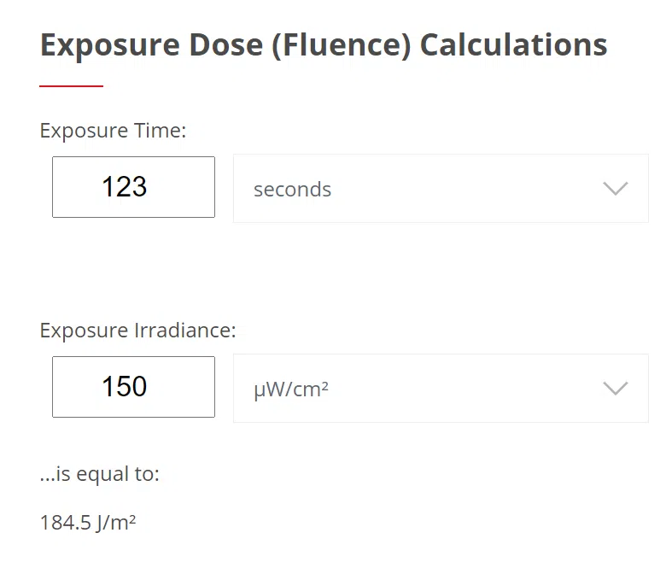
Task: Click the Exposure Irradiance input field
Action: coord(133,387)
